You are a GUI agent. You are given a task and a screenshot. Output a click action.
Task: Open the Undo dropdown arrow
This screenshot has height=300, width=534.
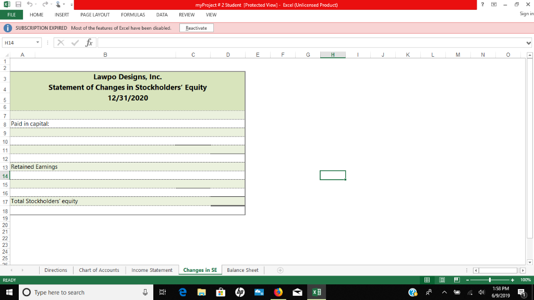tap(35, 4)
